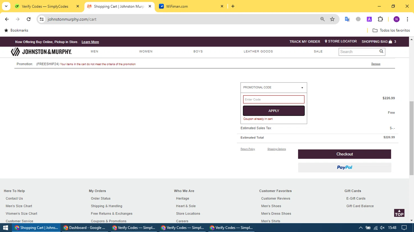Open the Chrome profile N avatar
Screen dimensions: 414x232
pos(397,19)
